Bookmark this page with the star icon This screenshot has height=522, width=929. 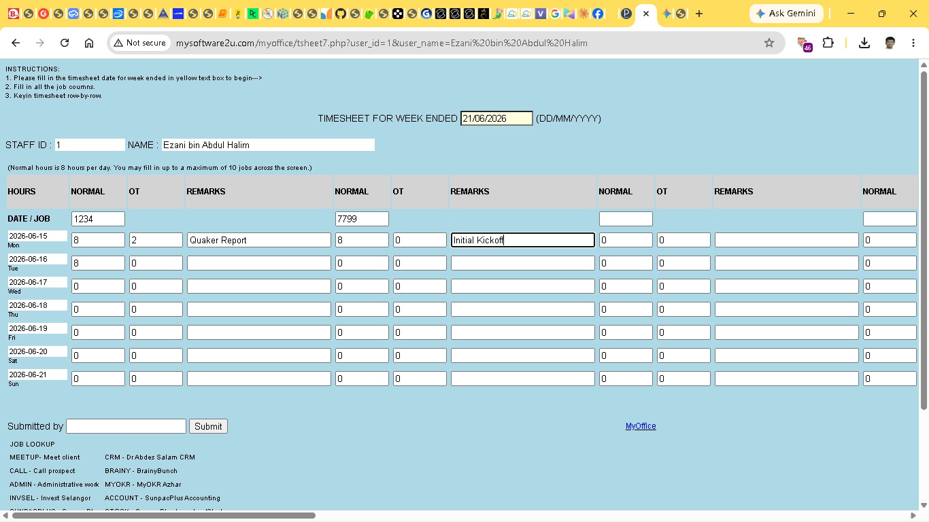(x=769, y=43)
